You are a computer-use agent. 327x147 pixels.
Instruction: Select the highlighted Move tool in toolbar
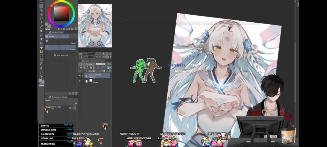coord(41,6)
